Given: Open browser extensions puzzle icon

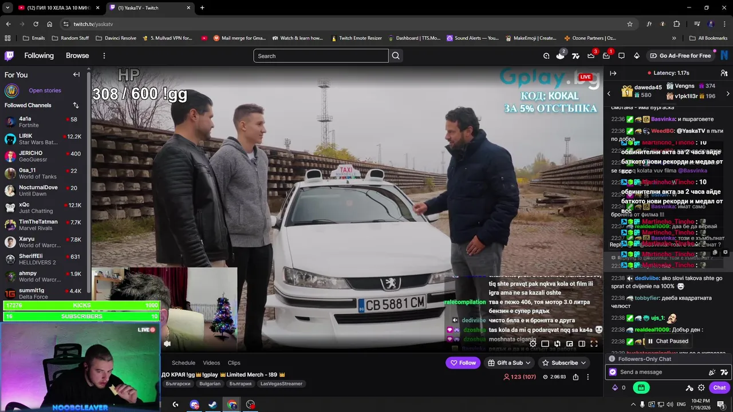Looking at the screenshot, I should (676, 24).
